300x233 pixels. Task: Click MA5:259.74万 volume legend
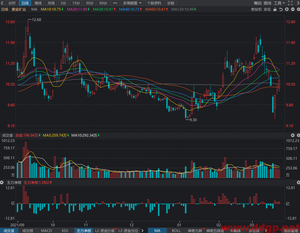tap(56, 135)
